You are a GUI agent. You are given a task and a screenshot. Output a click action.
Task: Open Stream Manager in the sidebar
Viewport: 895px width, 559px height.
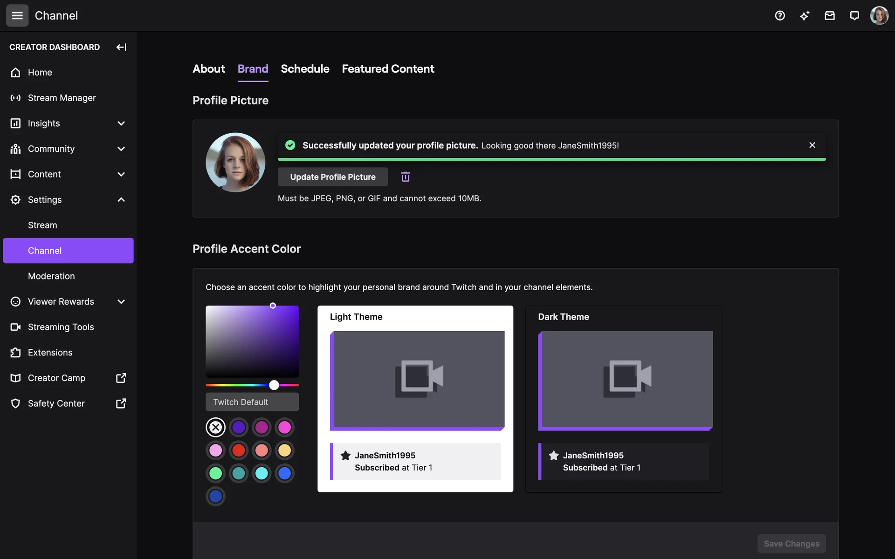click(x=62, y=98)
